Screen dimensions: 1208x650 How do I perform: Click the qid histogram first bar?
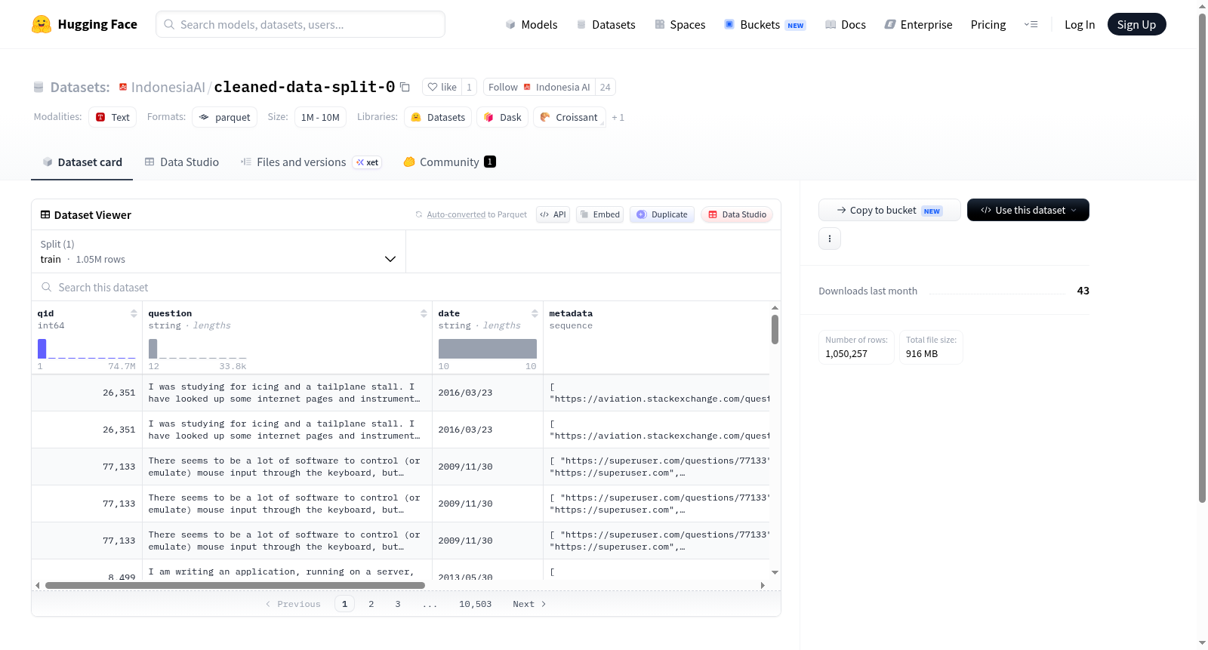pos(42,349)
